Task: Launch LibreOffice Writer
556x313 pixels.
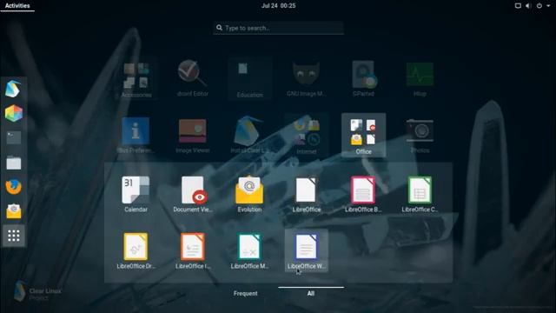Action: (x=307, y=250)
